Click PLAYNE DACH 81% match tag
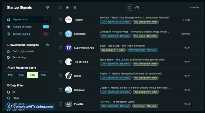 [x=115, y=106]
